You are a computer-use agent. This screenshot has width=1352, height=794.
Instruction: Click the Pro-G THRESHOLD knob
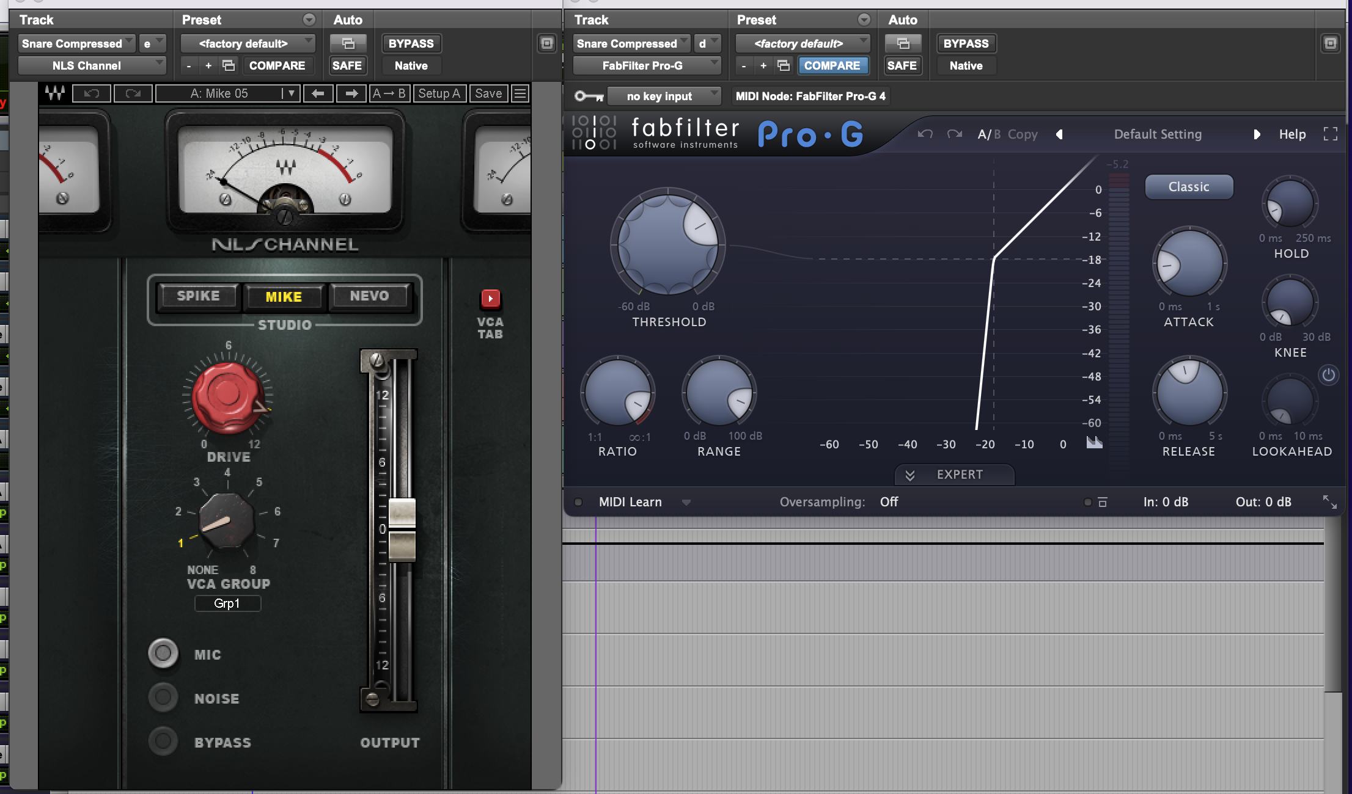coord(668,244)
